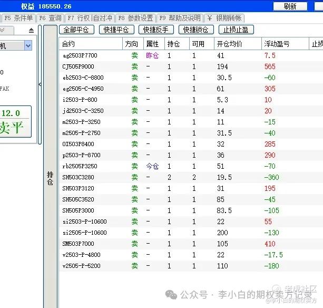323x308 pixels.
Task: Click the floating P/L value 410
Action: point(270,244)
